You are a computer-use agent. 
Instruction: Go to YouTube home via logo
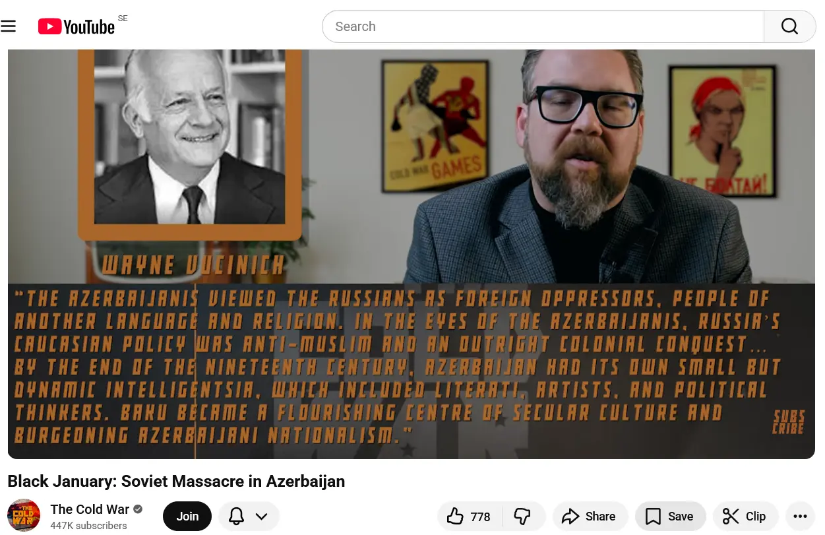[x=76, y=26]
